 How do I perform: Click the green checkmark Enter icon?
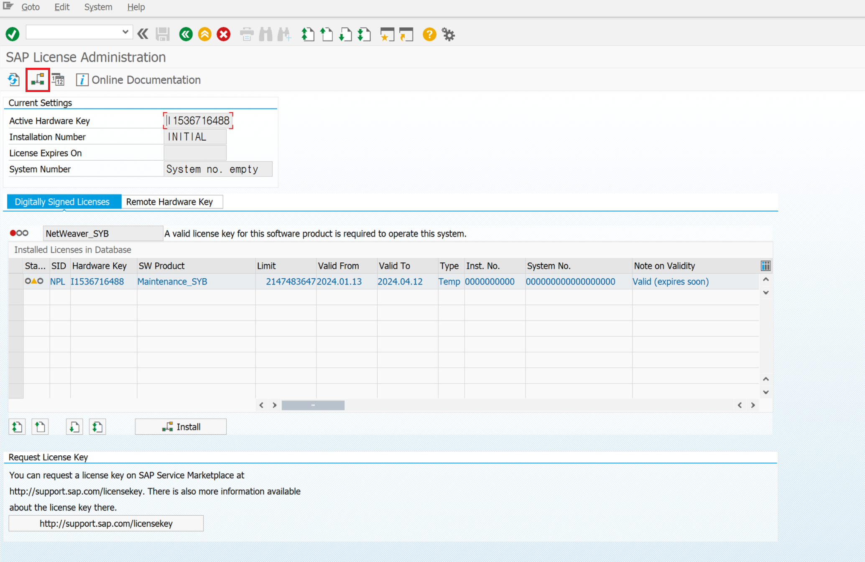[x=13, y=34]
